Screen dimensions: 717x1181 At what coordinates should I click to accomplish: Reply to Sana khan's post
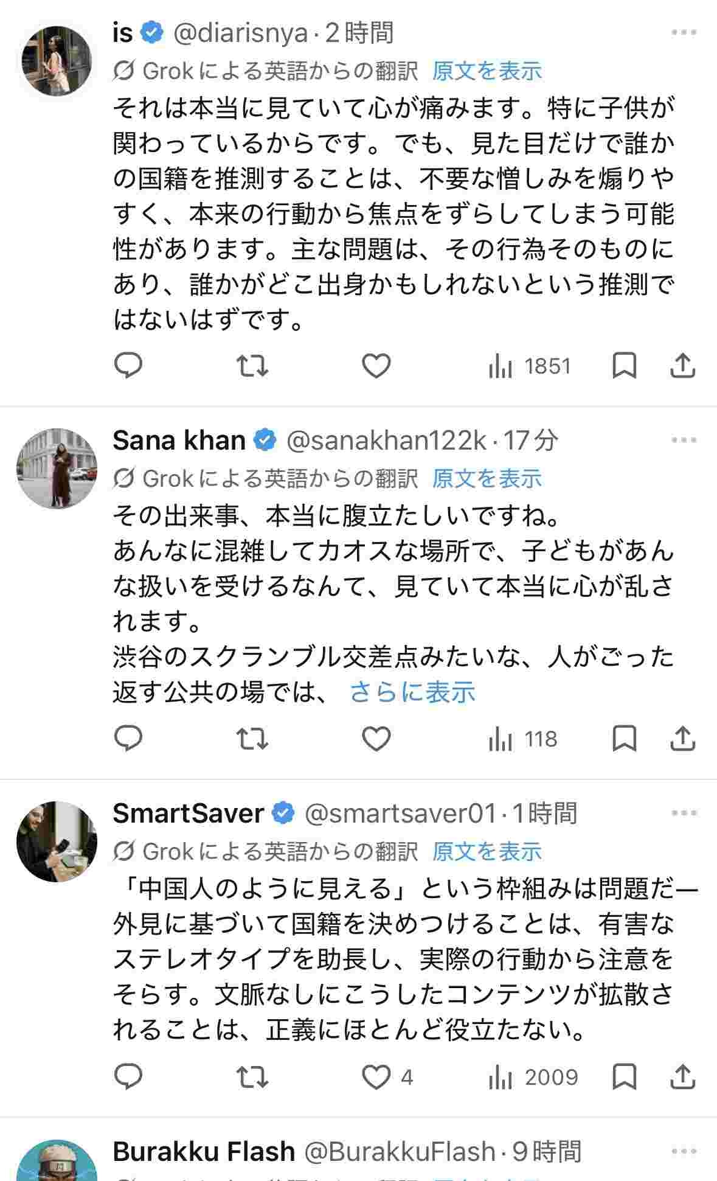(128, 739)
